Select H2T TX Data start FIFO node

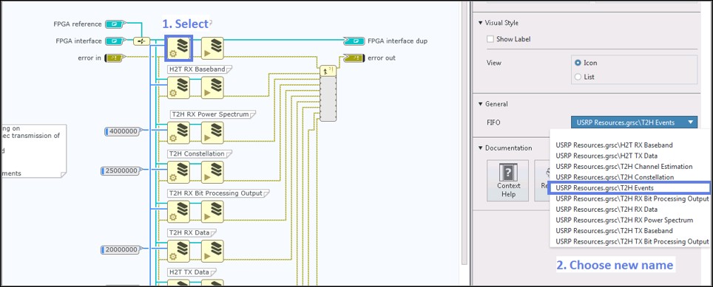click(x=212, y=283)
